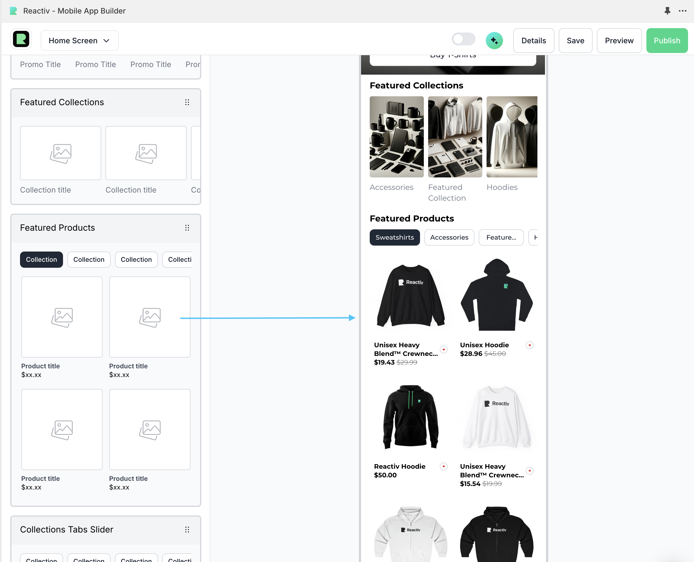
Task: Click the Publish button
Action: click(x=666, y=41)
